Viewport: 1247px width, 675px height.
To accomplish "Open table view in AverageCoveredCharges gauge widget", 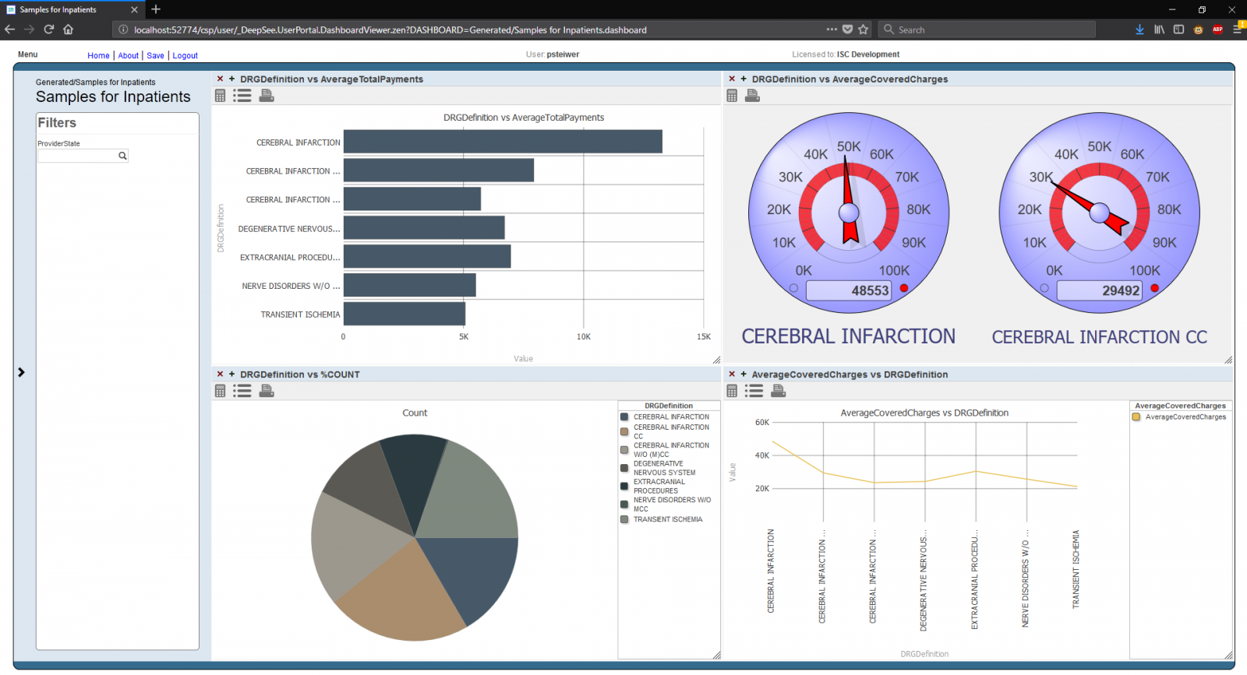I will (x=732, y=96).
